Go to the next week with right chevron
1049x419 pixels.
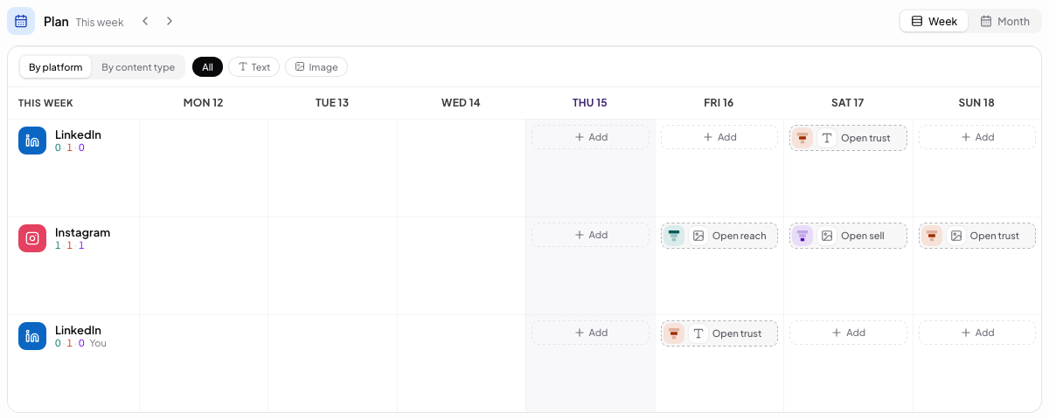[170, 21]
